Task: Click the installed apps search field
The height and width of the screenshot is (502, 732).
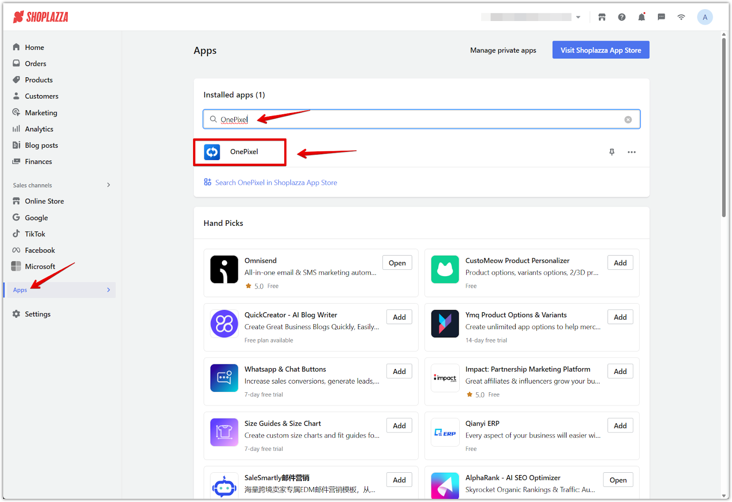Action: (x=421, y=119)
